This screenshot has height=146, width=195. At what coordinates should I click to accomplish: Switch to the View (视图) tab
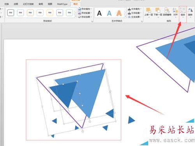click(x=50, y=4)
